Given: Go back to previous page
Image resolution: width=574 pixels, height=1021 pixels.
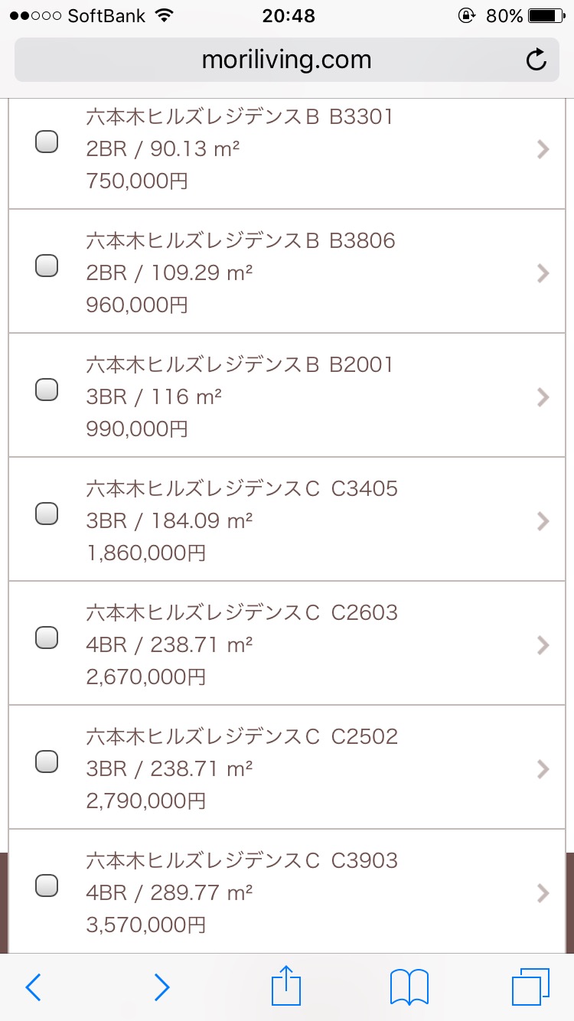Looking at the screenshot, I should (x=33, y=987).
